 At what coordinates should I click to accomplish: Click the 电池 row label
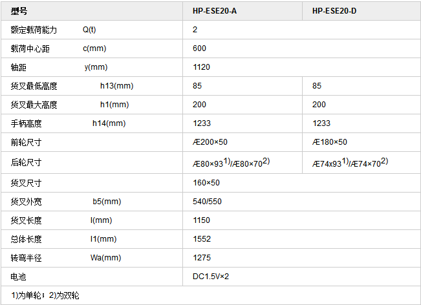click(18, 277)
